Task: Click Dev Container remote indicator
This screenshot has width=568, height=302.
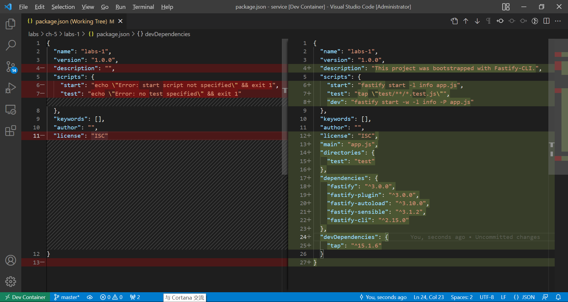Action: pyautogui.click(x=26, y=297)
